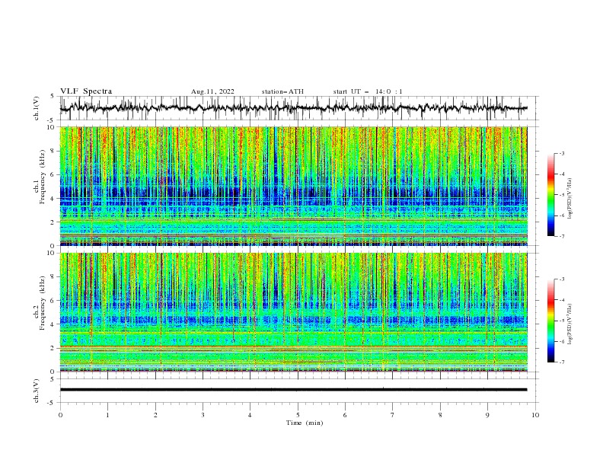Viewport: 603px width, 466px height.
Task: Click the ch.1 spectrogram color scale bar
Action: 550,195
